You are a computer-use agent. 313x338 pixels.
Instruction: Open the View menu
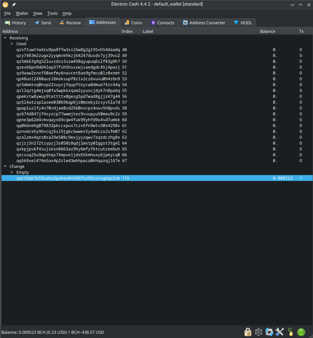click(x=38, y=13)
